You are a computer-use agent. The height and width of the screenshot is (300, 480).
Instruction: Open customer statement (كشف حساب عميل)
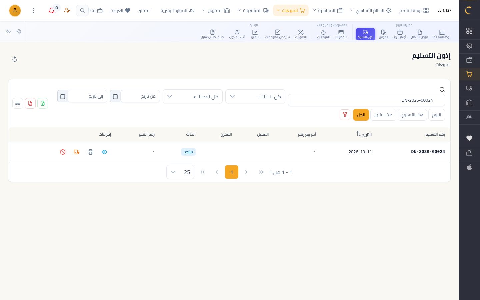(x=212, y=34)
